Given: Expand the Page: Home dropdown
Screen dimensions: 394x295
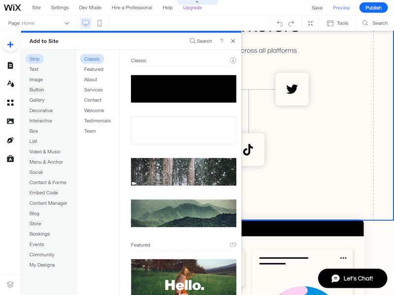Looking at the screenshot, I should (39, 23).
